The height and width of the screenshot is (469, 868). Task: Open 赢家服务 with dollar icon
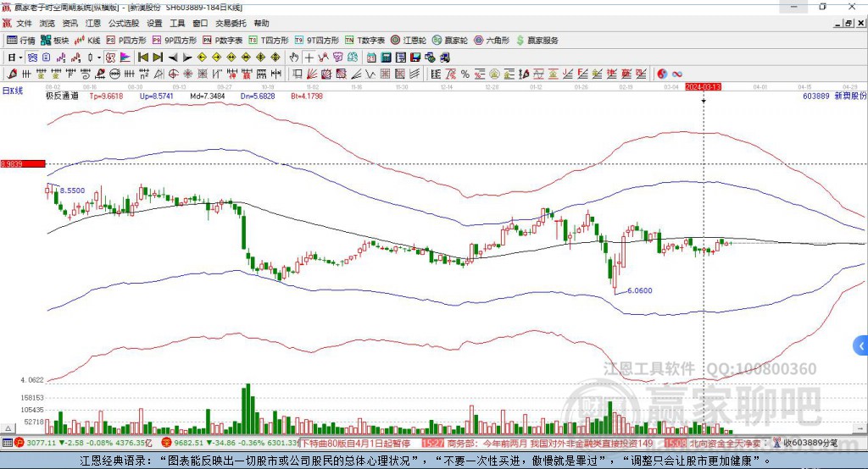(537, 41)
